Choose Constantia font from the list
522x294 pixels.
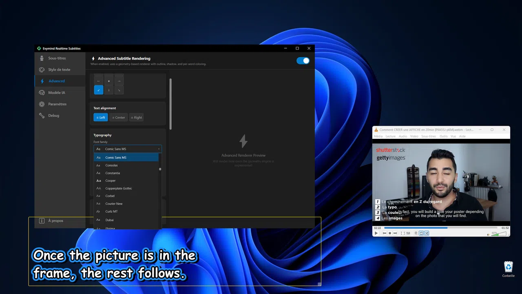(x=126, y=173)
